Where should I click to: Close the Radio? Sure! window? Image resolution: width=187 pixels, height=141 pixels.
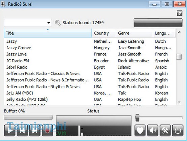pyautogui.click(x=179, y=4)
